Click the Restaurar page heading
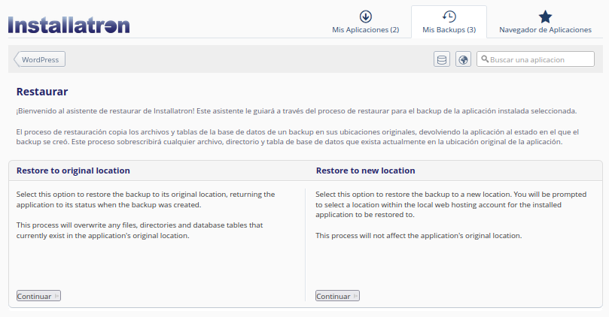 coord(42,92)
